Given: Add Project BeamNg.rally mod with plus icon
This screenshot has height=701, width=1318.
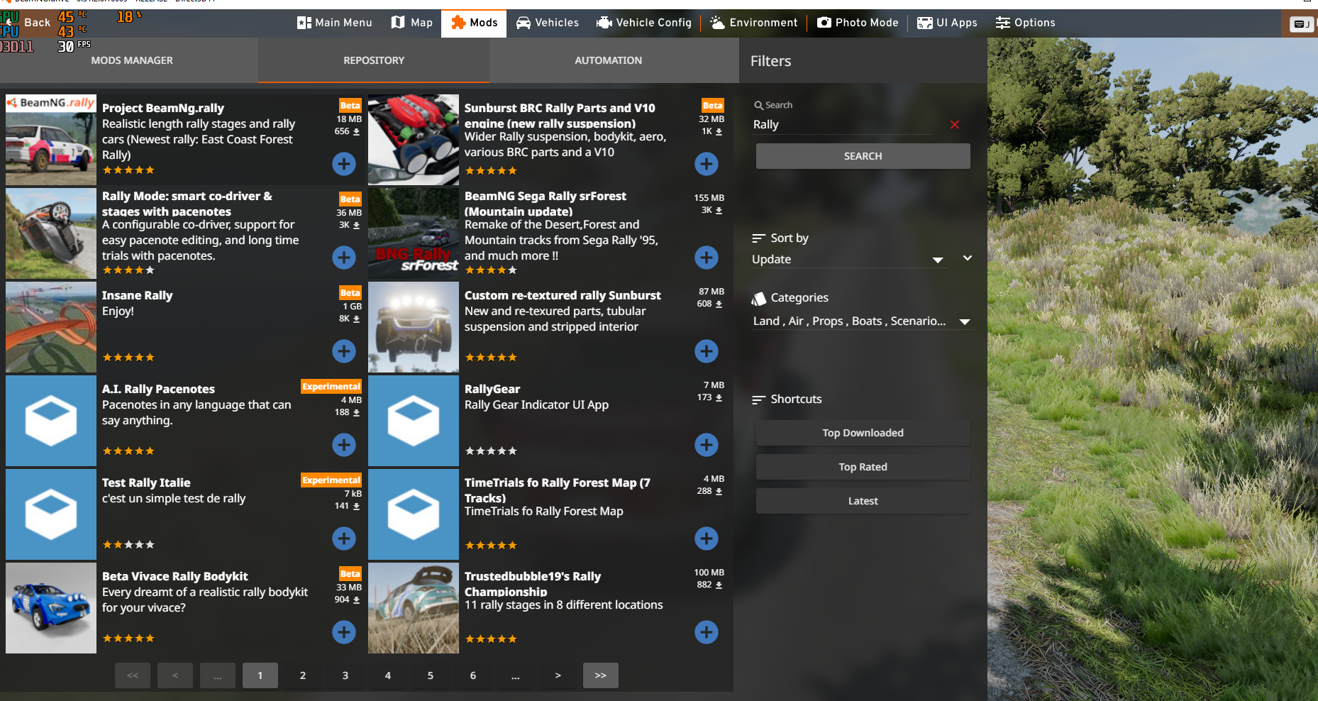Looking at the screenshot, I should (344, 164).
